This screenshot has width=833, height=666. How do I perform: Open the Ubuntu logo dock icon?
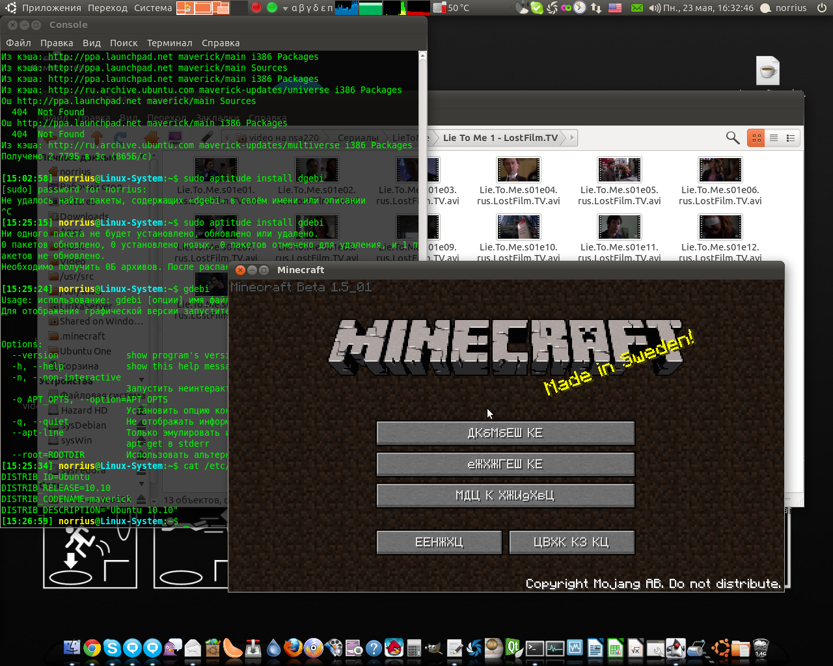[721, 648]
